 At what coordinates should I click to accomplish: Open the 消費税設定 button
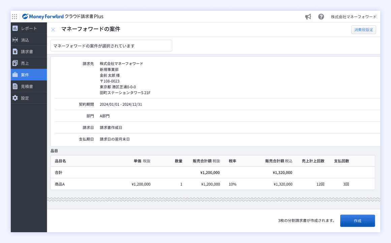[363, 30]
